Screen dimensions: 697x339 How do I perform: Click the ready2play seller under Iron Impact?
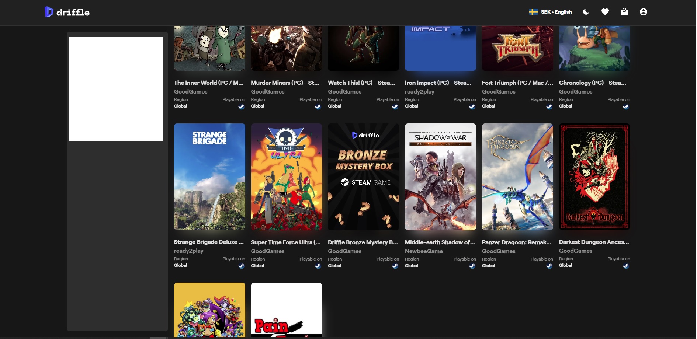[x=419, y=92]
